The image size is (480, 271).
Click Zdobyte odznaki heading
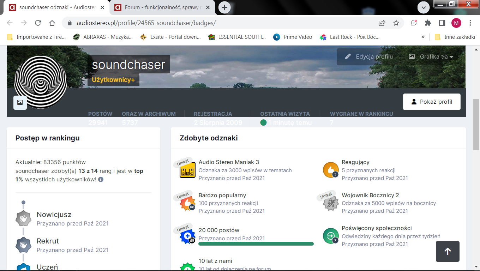(209, 138)
